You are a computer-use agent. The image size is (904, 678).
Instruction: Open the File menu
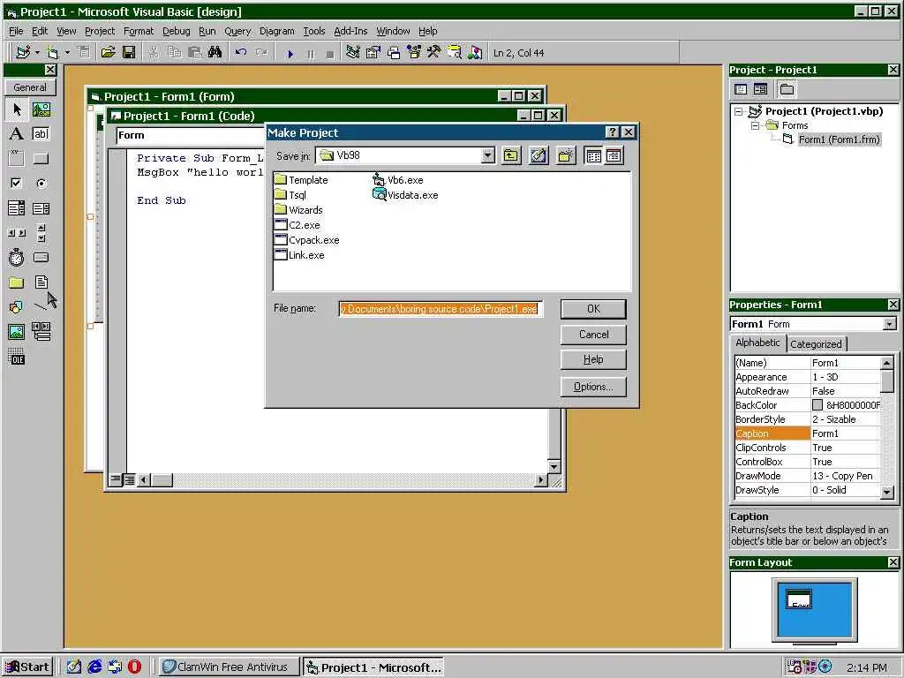(x=16, y=31)
